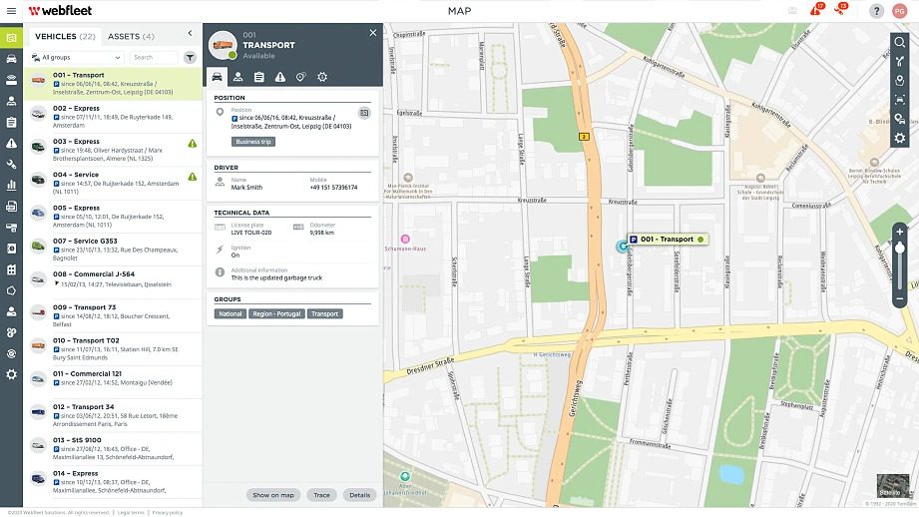Viewport: 919px width, 517px height.
Task: Open the vehicle list filter icon
Action: (x=190, y=58)
